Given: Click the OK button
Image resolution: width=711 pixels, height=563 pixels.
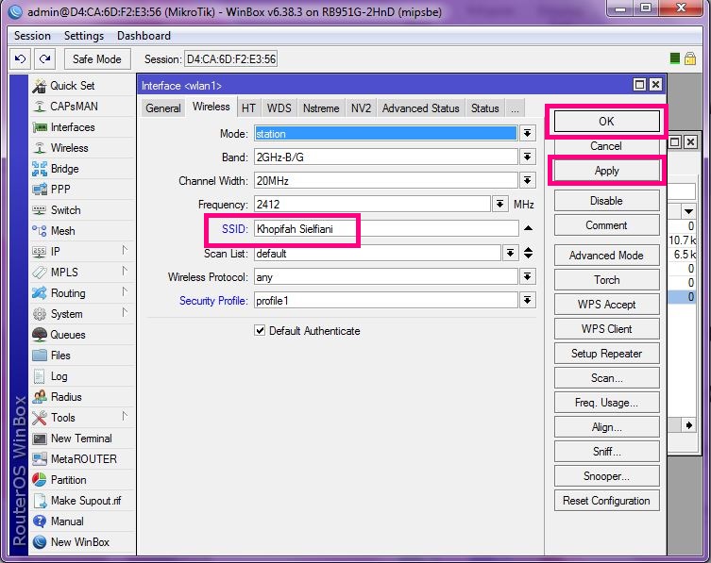Looking at the screenshot, I should [x=607, y=122].
